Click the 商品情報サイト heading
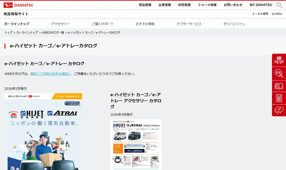The width and height of the screenshot is (286, 170). [16, 14]
